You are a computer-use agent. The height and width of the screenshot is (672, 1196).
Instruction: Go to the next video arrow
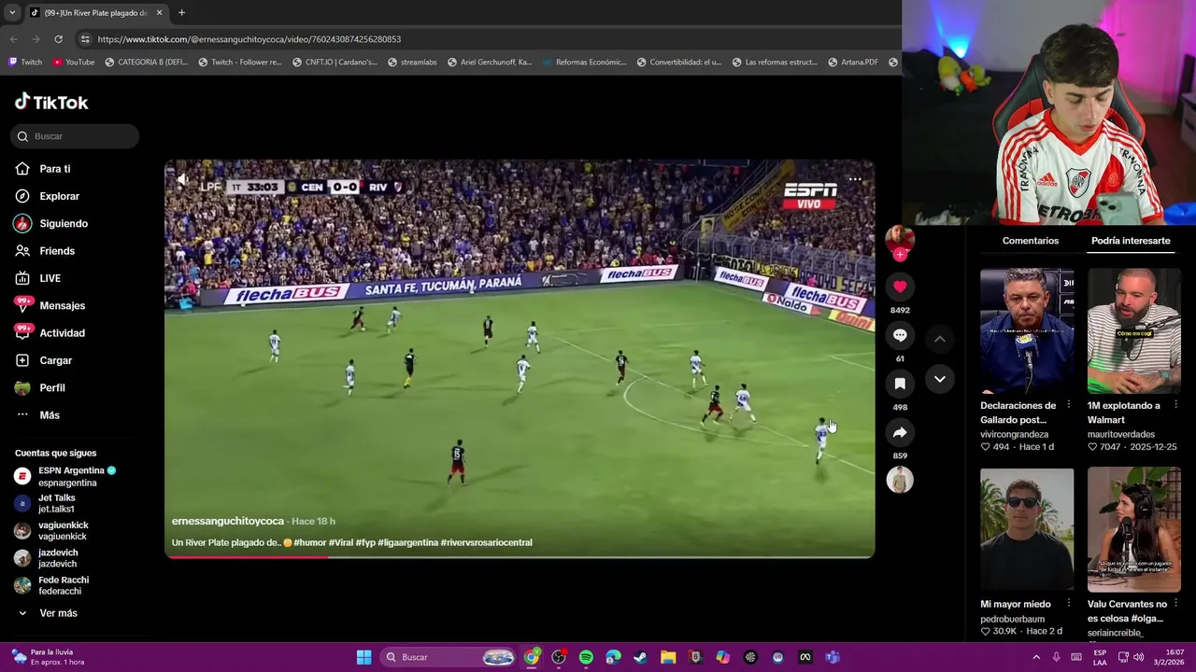(x=940, y=379)
